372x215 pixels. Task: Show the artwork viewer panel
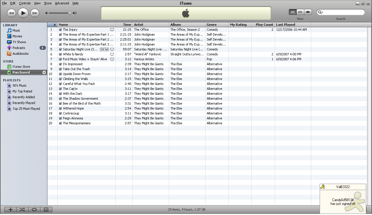(x=46, y=210)
